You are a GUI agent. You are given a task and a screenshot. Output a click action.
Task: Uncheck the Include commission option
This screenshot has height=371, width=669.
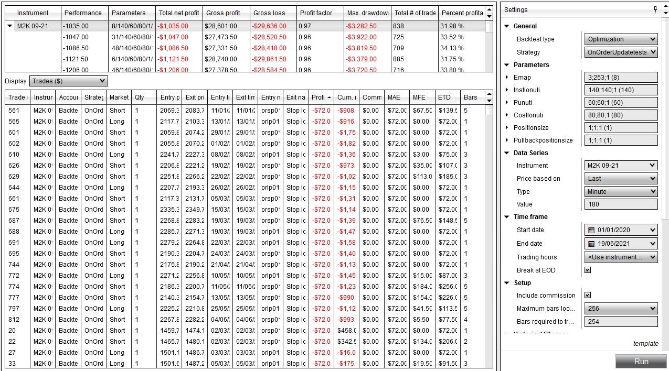[588, 295]
